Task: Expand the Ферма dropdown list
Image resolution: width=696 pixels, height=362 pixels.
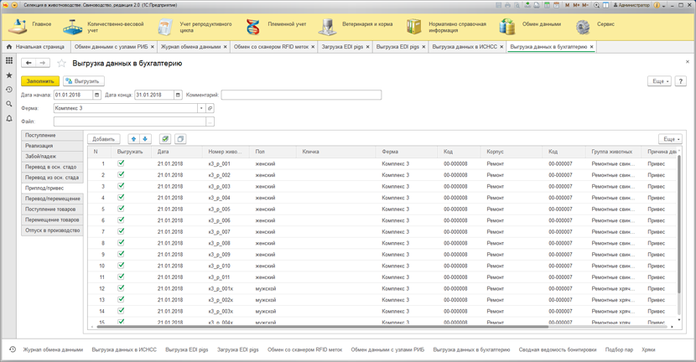Action: click(201, 108)
